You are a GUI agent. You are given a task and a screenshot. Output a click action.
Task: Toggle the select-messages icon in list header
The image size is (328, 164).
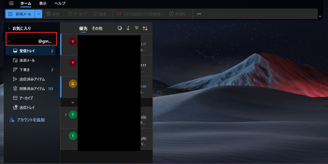tap(120, 28)
